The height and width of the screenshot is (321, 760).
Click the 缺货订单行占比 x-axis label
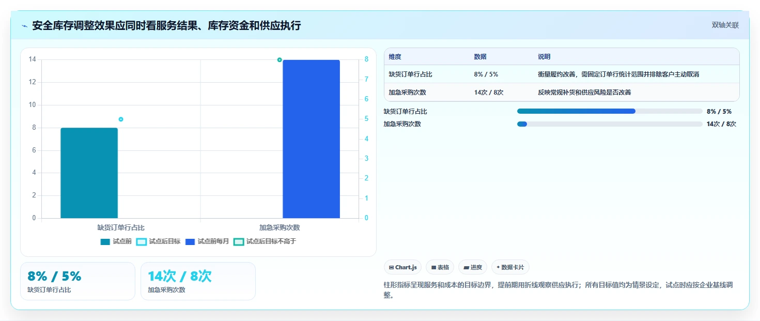point(121,227)
